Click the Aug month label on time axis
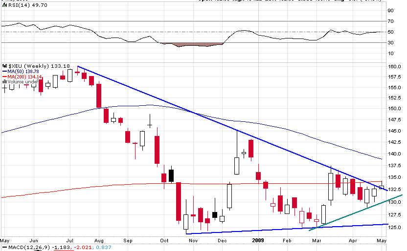Image resolution: width=407 pixels, height=251 pixels. (x=99, y=240)
